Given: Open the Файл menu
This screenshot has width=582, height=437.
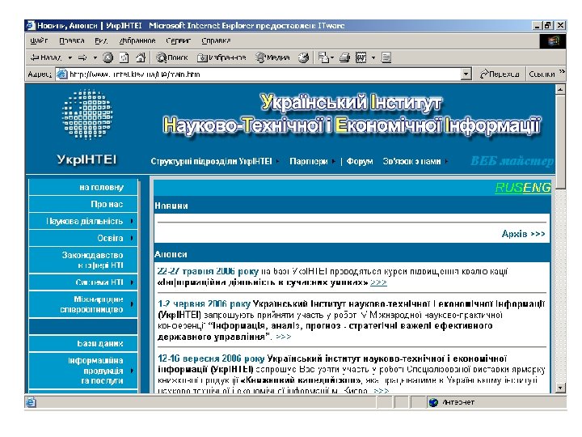Looking at the screenshot, I should click(x=39, y=40).
